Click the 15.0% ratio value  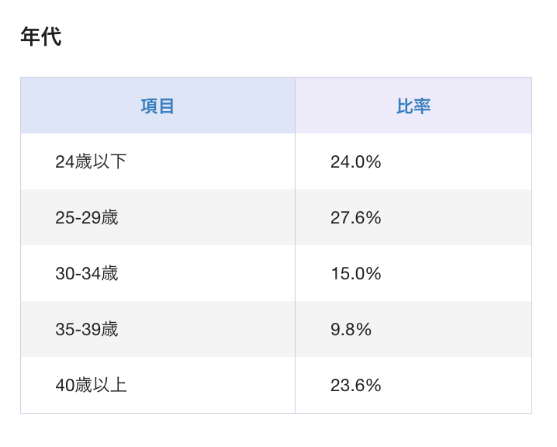point(355,274)
